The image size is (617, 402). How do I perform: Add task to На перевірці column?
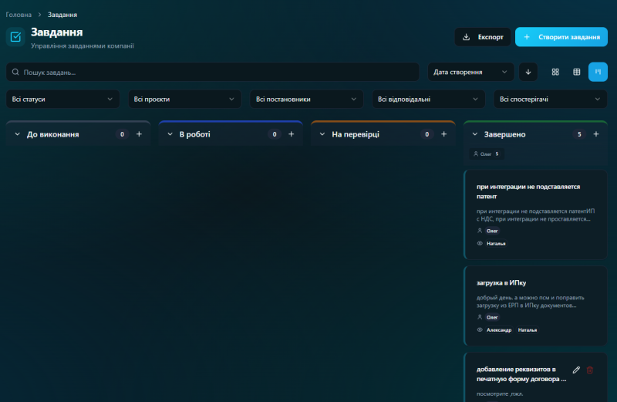point(444,134)
